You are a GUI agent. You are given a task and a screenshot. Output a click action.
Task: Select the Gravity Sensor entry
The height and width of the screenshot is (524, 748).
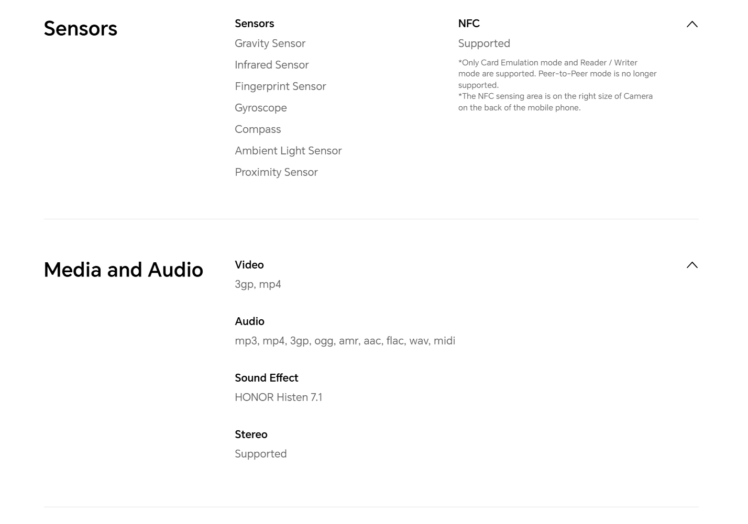tap(270, 43)
